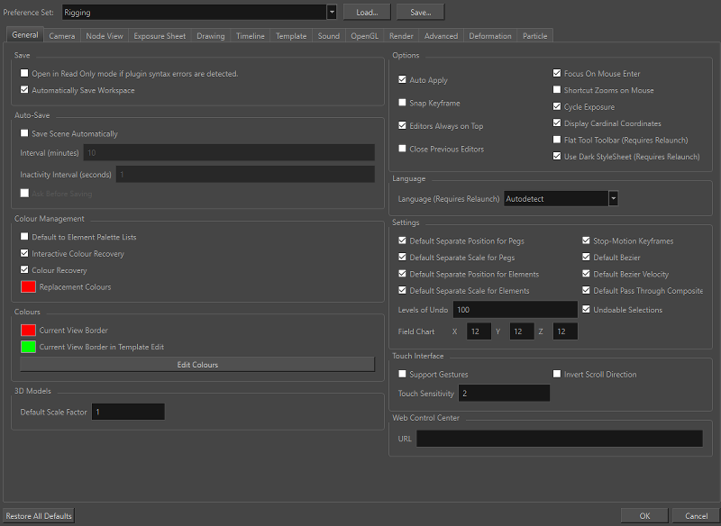This screenshot has height=526, width=721.
Task: Open the Preference Set dropdown
Action: point(331,13)
